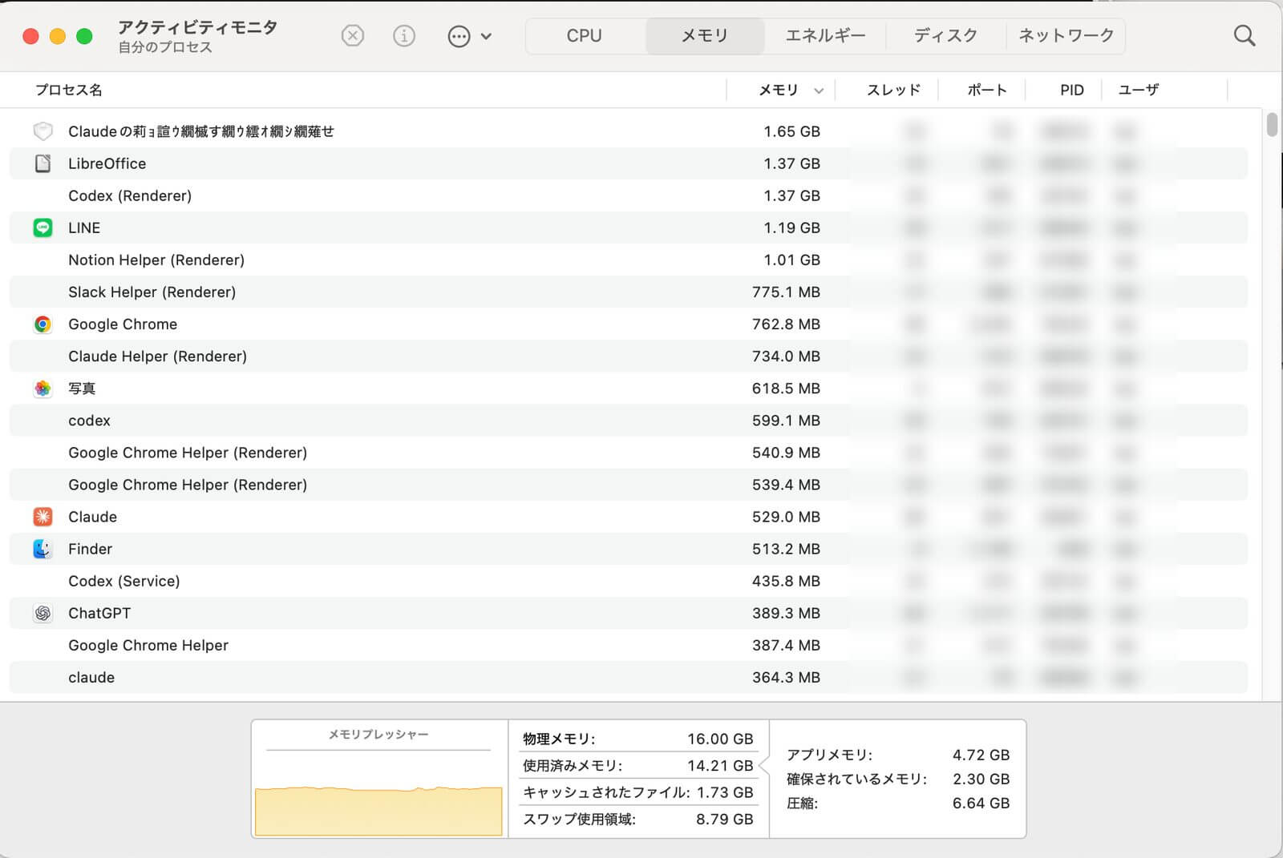Click LibreOffice process name
The image size is (1283, 858).
pyautogui.click(x=107, y=163)
